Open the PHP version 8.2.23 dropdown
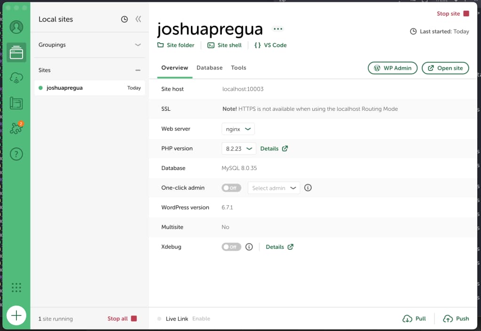The image size is (481, 331). coord(238,148)
